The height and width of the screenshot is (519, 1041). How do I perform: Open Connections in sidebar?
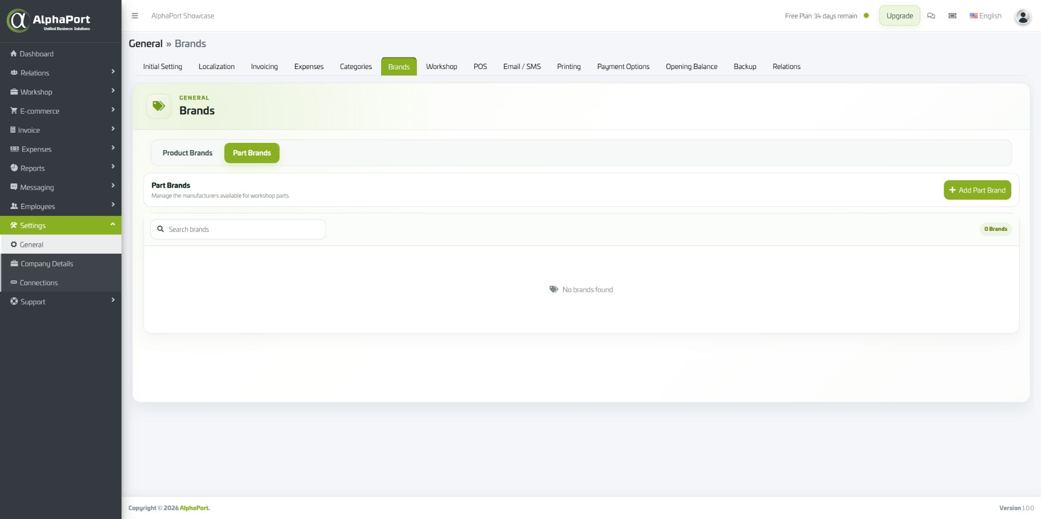pyautogui.click(x=61, y=282)
